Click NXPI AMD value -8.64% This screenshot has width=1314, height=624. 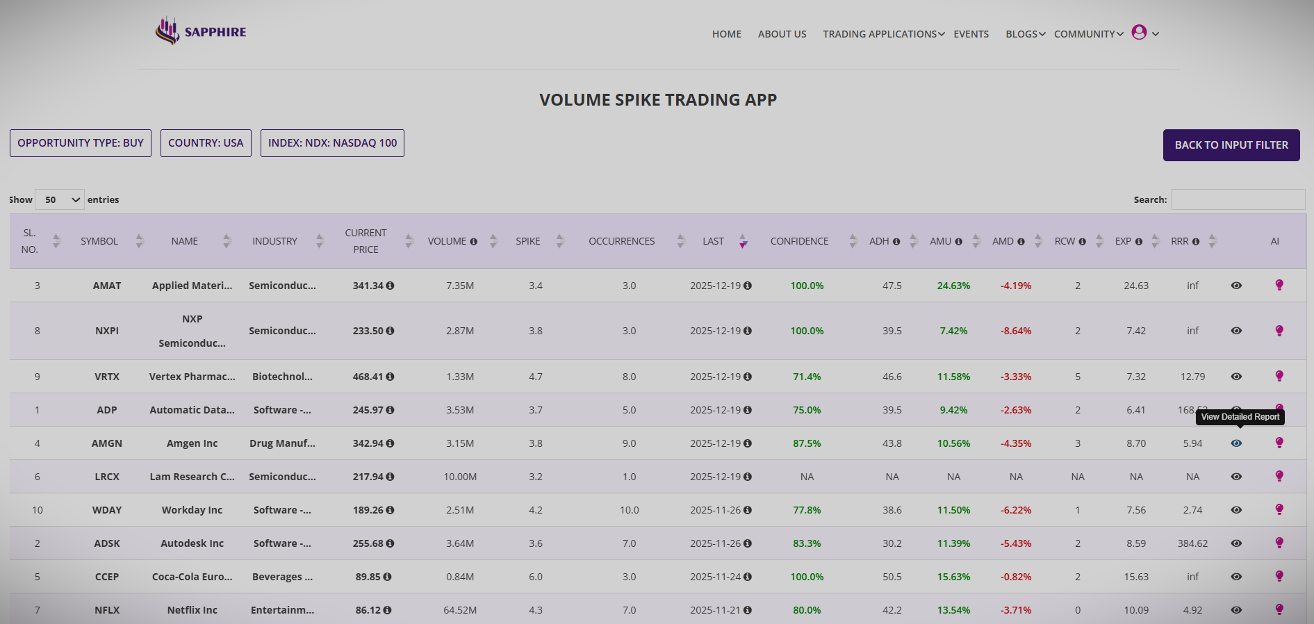(1016, 331)
